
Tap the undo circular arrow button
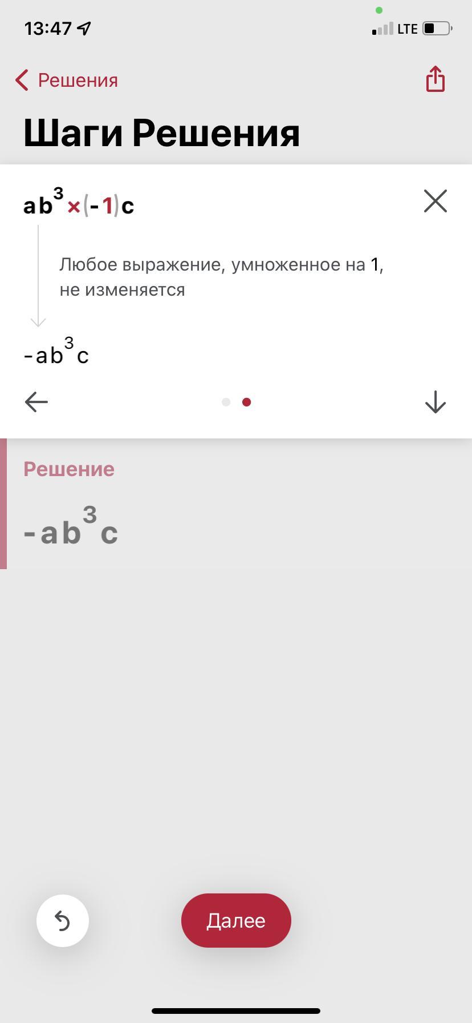63,921
